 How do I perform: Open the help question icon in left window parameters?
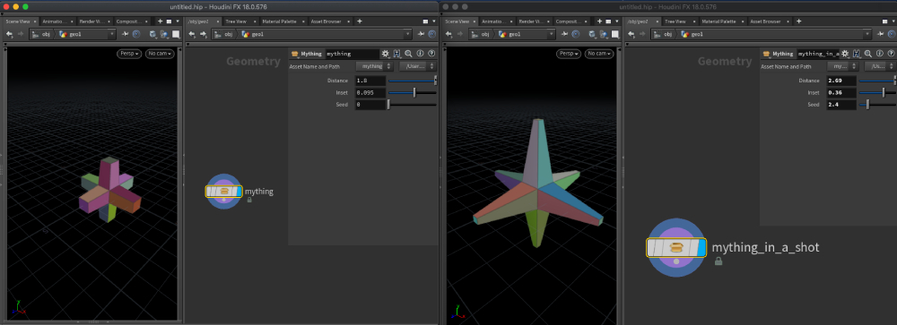click(x=431, y=54)
